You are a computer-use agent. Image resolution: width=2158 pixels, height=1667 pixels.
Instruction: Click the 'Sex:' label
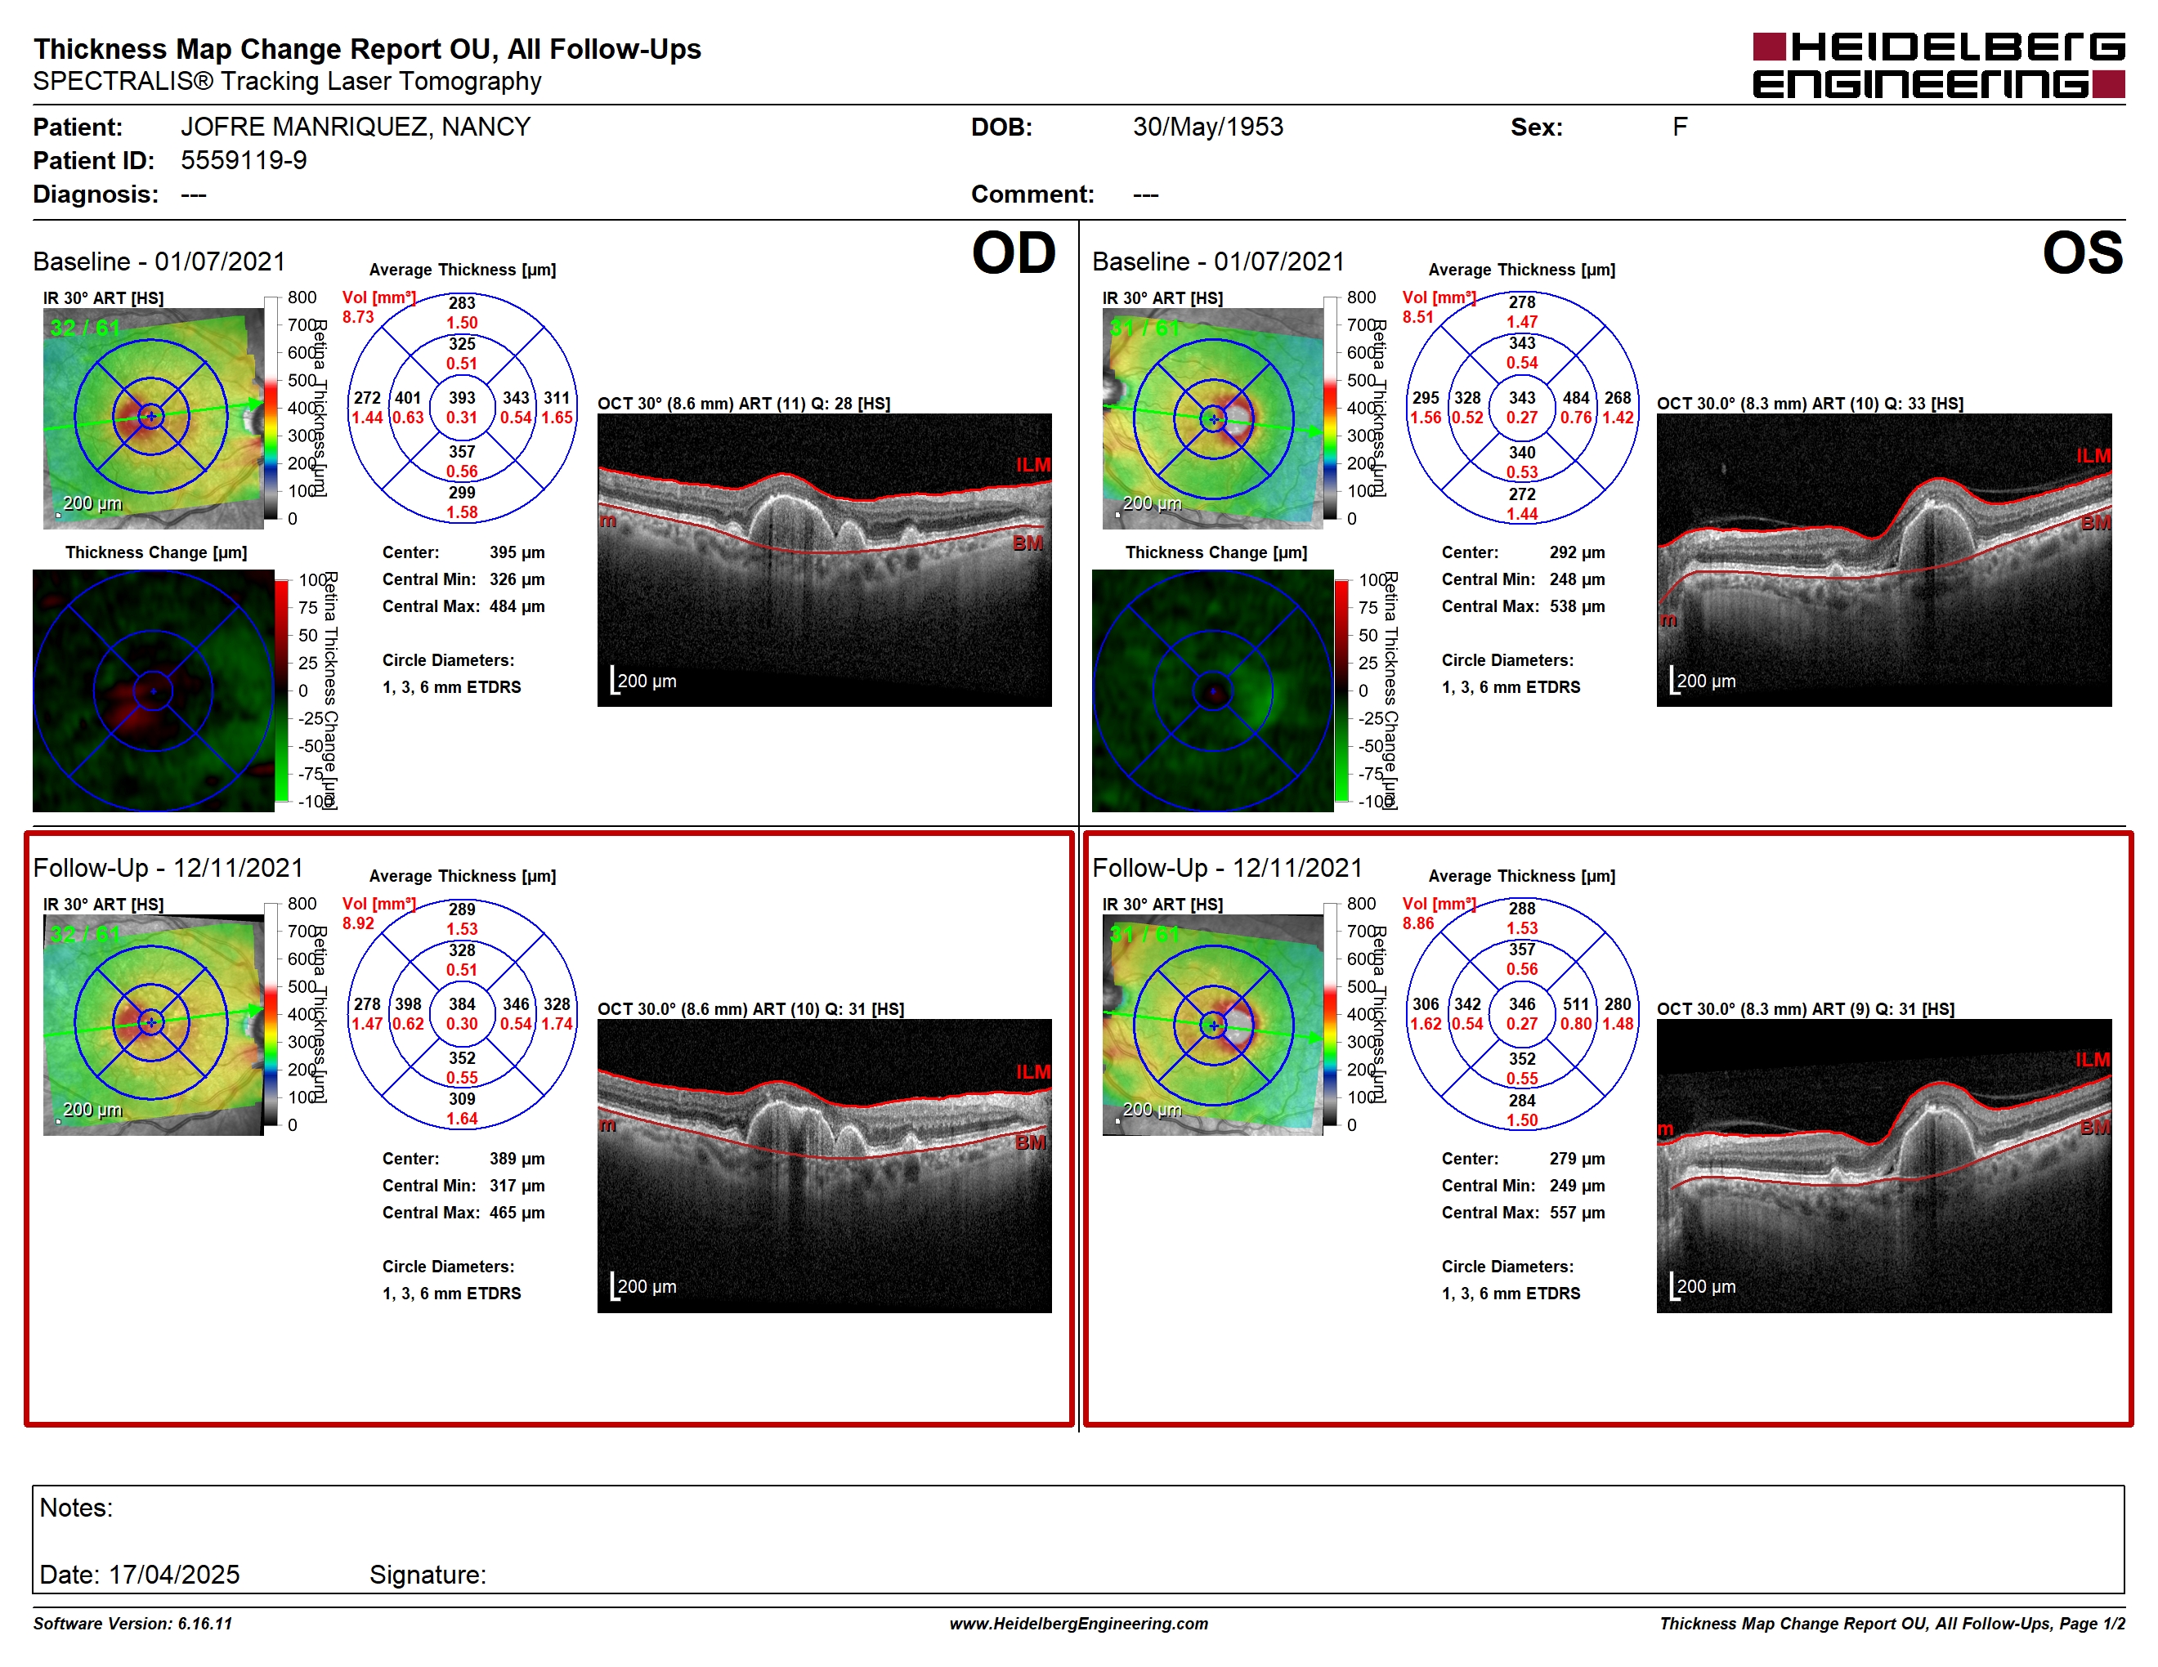coord(1537,127)
